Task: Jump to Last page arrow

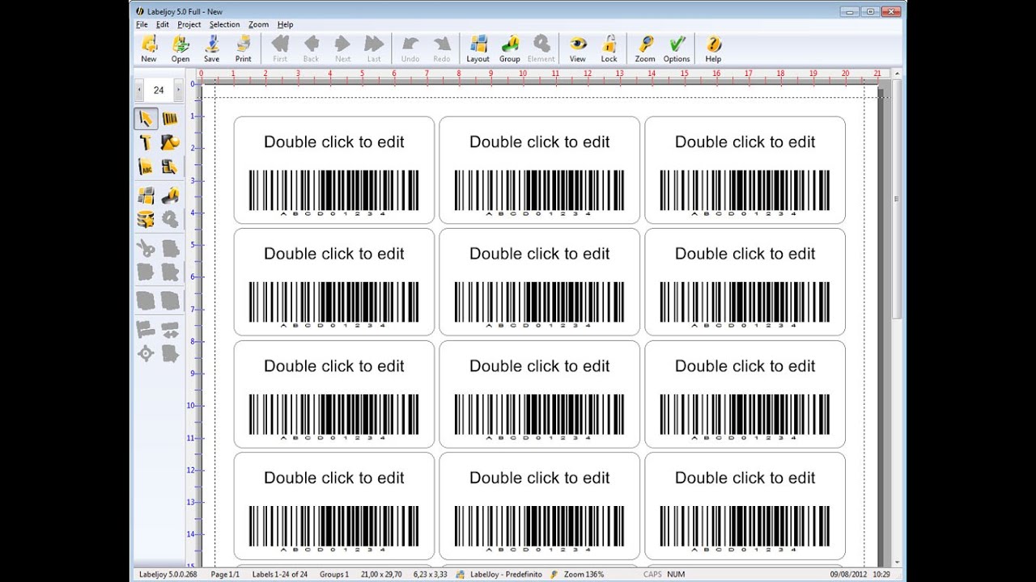Action: pos(374,48)
